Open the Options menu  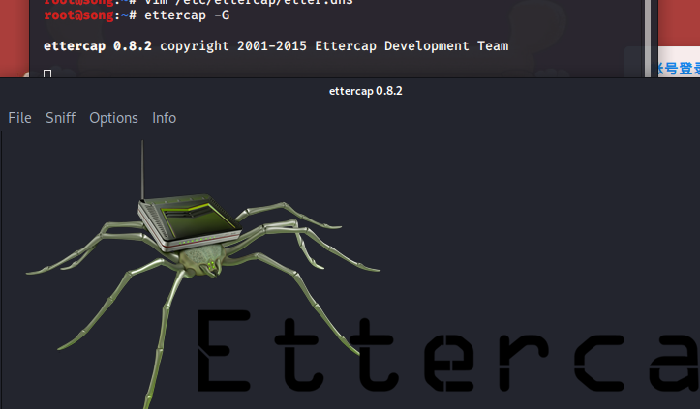coord(113,118)
